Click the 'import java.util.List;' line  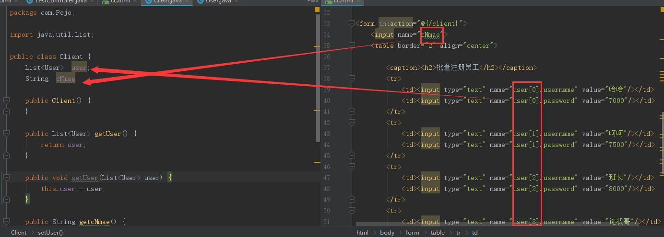tap(52, 35)
